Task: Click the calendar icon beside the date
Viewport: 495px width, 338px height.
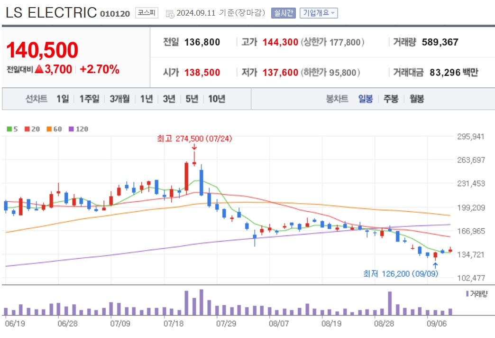Action: click(170, 14)
